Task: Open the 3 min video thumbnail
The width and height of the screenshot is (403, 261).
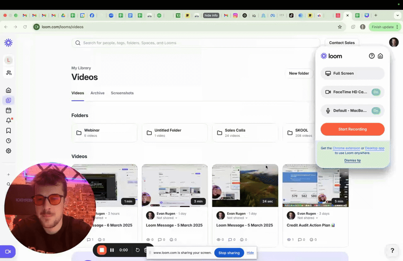Action: 175,186
